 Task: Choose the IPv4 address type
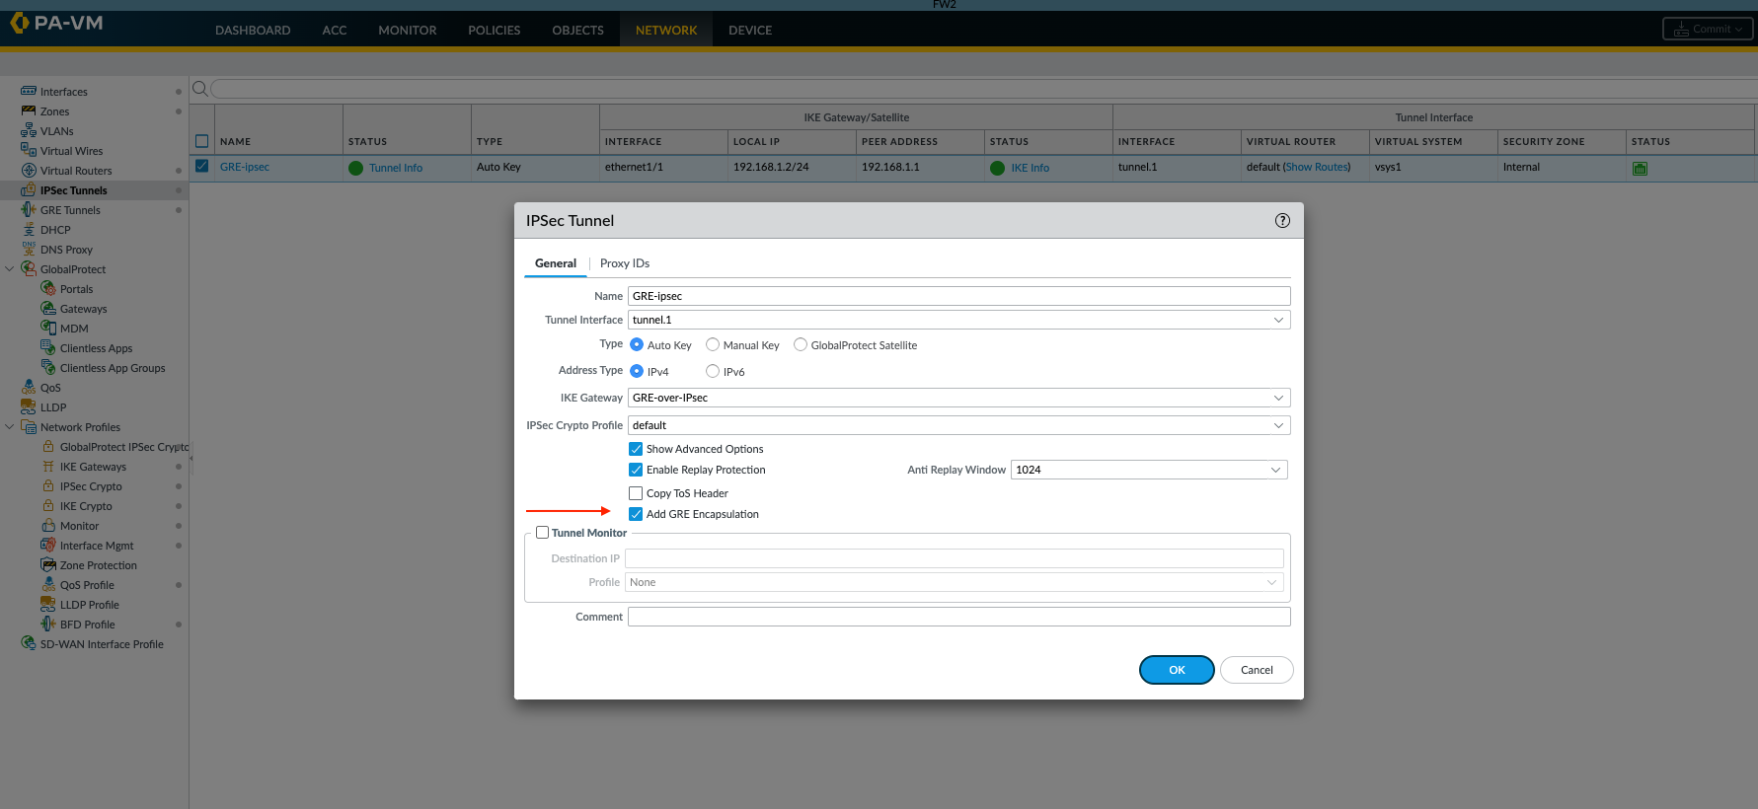click(x=637, y=371)
